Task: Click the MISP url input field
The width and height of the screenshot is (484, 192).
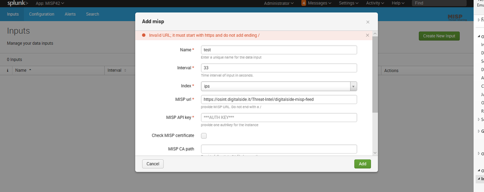Action: pos(279,99)
